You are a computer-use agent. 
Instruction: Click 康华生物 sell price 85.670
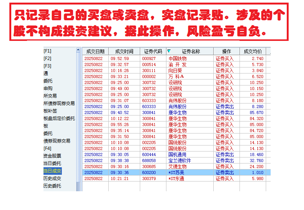pos(256,112)
